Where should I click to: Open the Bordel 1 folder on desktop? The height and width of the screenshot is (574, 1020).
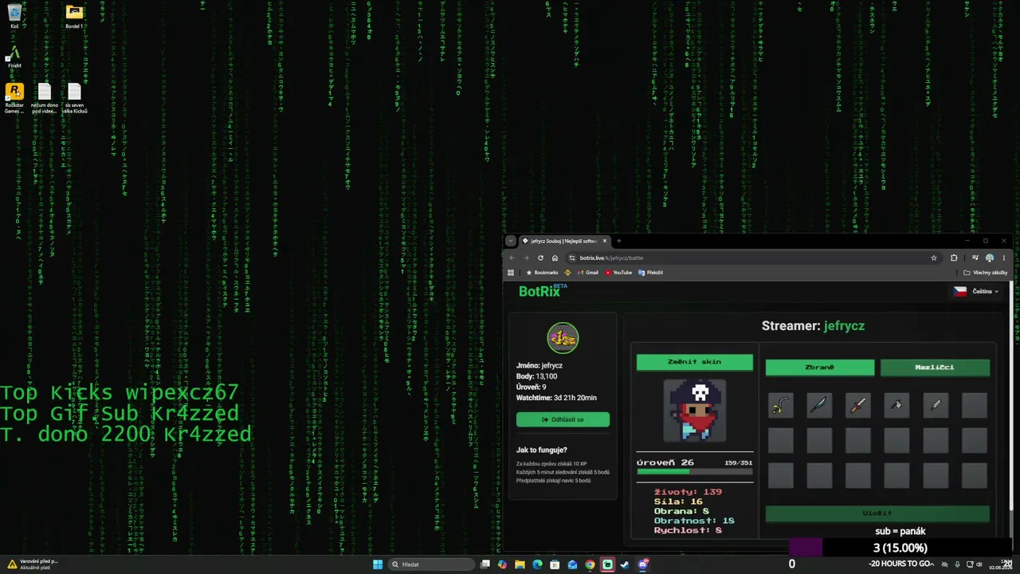click(74, 16)
